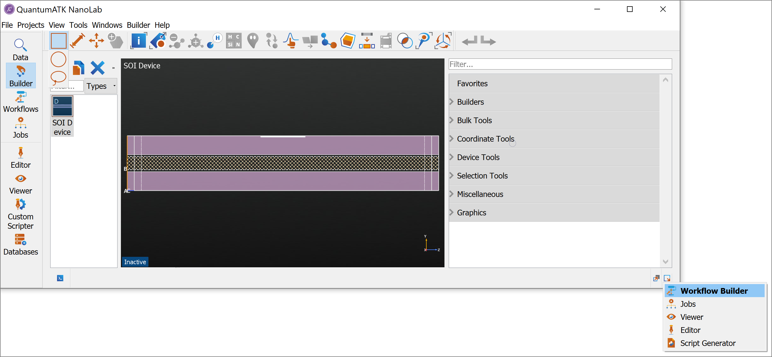Open Databases in the left sidebar
The image size is (772, 357).
point(21,245)
